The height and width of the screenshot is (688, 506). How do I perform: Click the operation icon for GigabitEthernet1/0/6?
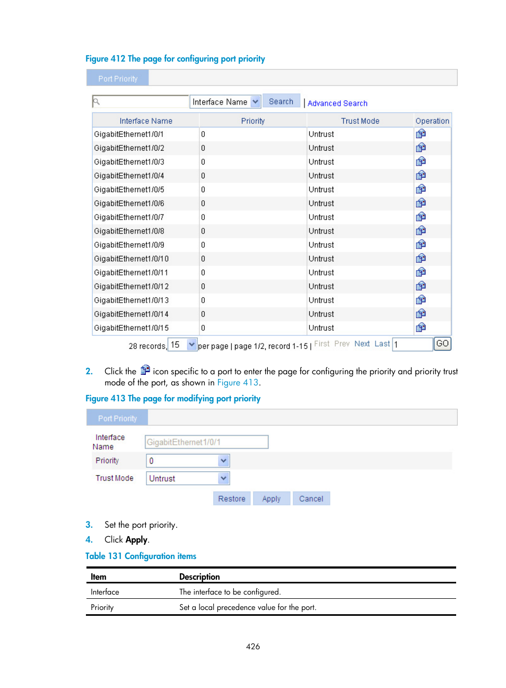[421, 203]
